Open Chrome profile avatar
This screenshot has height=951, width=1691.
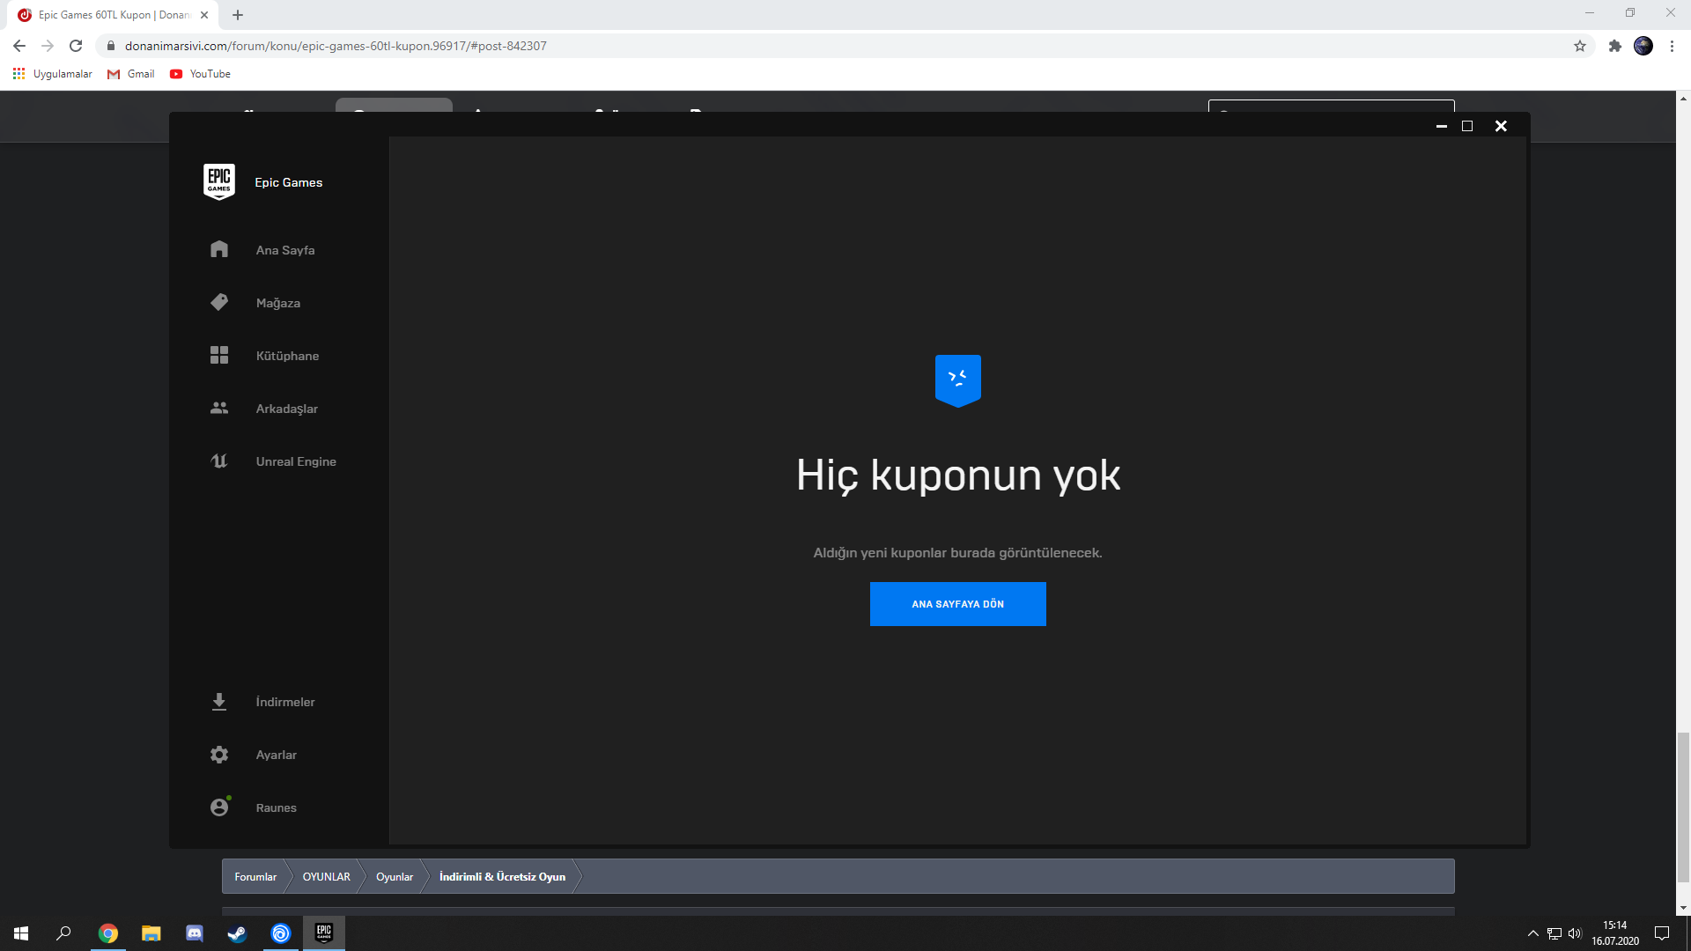[x=1643, y=46]
